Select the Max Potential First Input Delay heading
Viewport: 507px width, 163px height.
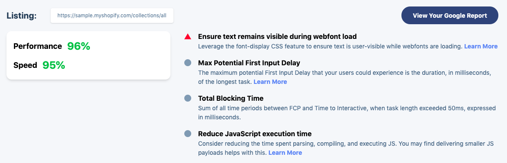tap(249, 63)
